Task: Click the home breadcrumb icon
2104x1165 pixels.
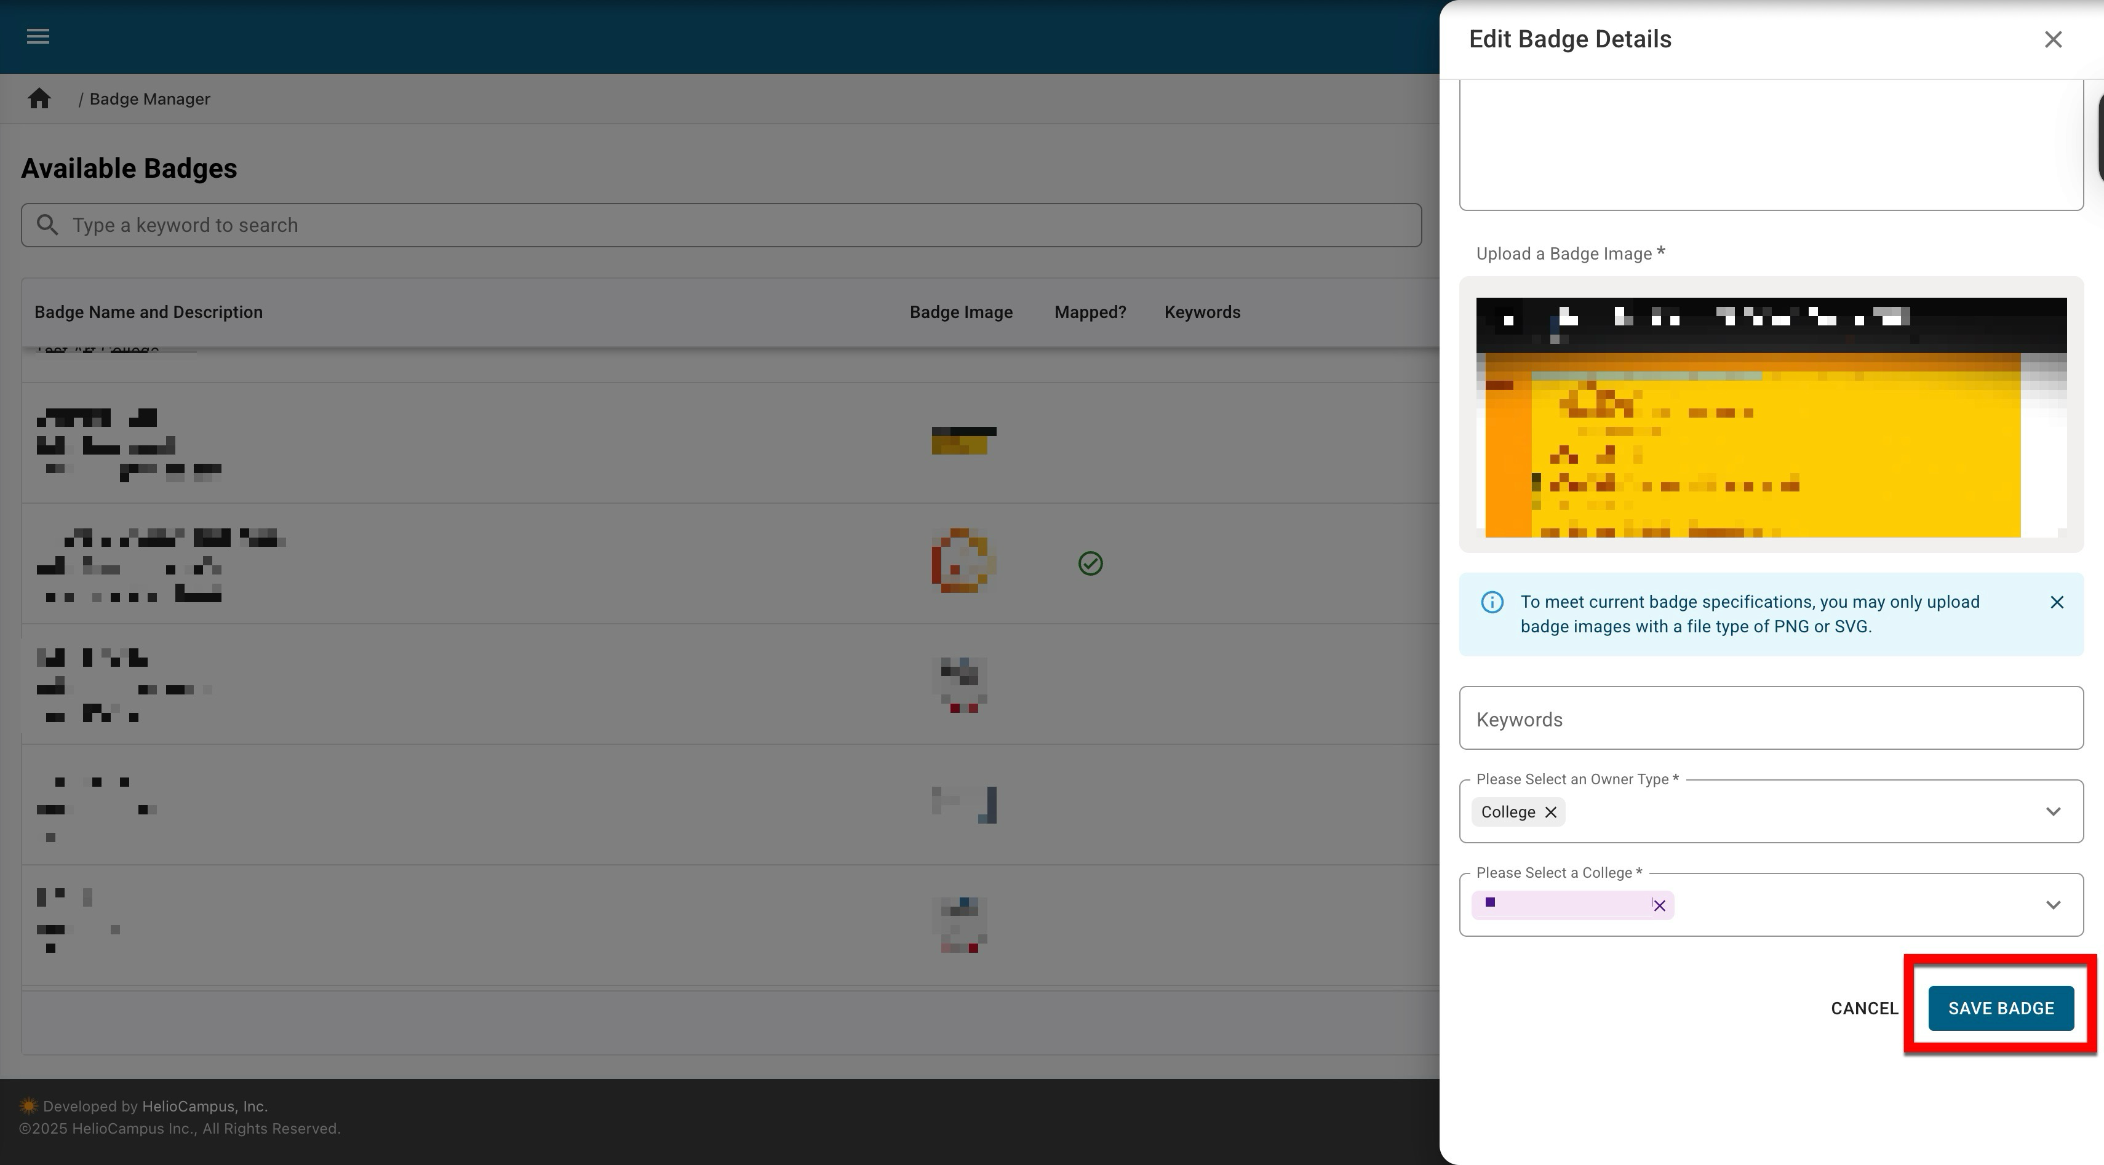Action: click(x=39, y=99)
